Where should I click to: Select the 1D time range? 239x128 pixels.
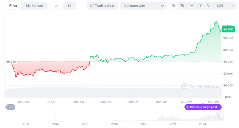174,6
